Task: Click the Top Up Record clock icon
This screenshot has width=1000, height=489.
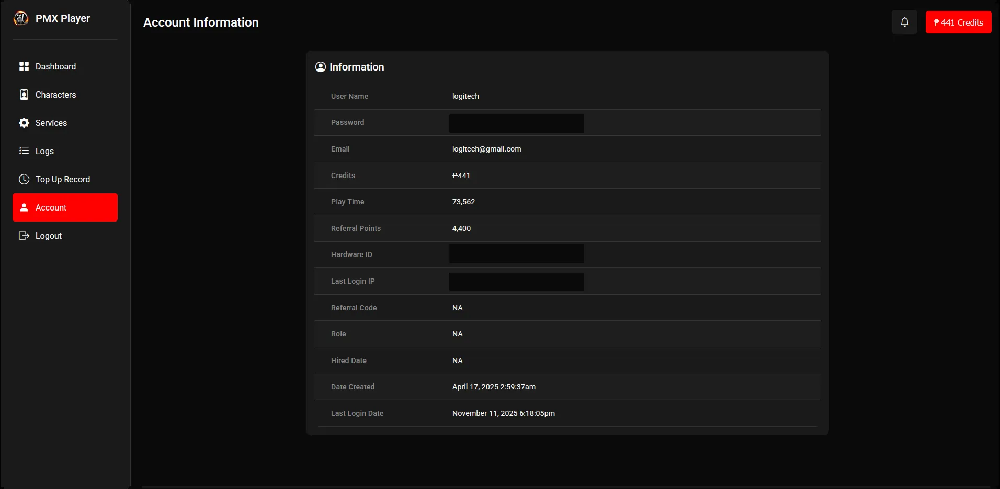Action: 24,179
